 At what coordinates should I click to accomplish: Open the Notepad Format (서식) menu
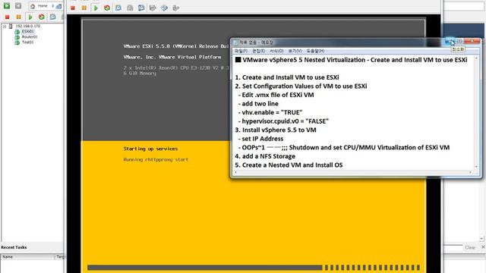[x=276, y=51]
